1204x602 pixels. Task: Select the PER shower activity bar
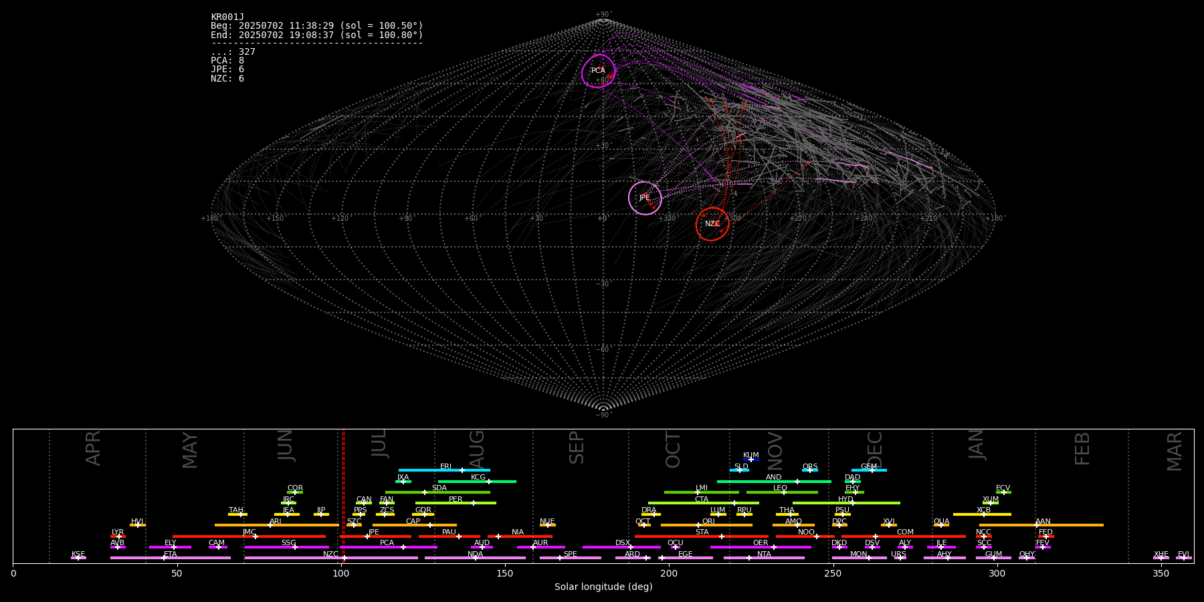[456, 503]
